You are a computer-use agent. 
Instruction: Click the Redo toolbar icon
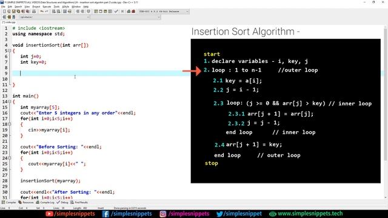click(46, 12)
